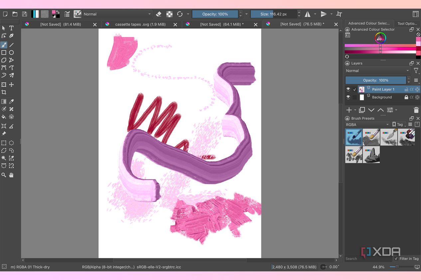Select the Elliptical Selection tool
Image resolution: width=421 pixels, height=280 pixels.
(11, 143)
